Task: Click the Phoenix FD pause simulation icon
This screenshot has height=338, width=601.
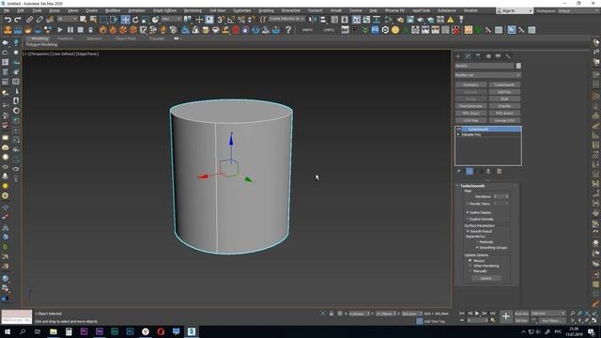Action: [70, 30]
